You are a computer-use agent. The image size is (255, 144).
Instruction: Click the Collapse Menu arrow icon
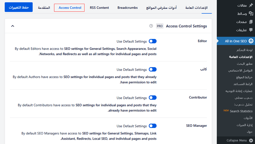coord(251,140)
